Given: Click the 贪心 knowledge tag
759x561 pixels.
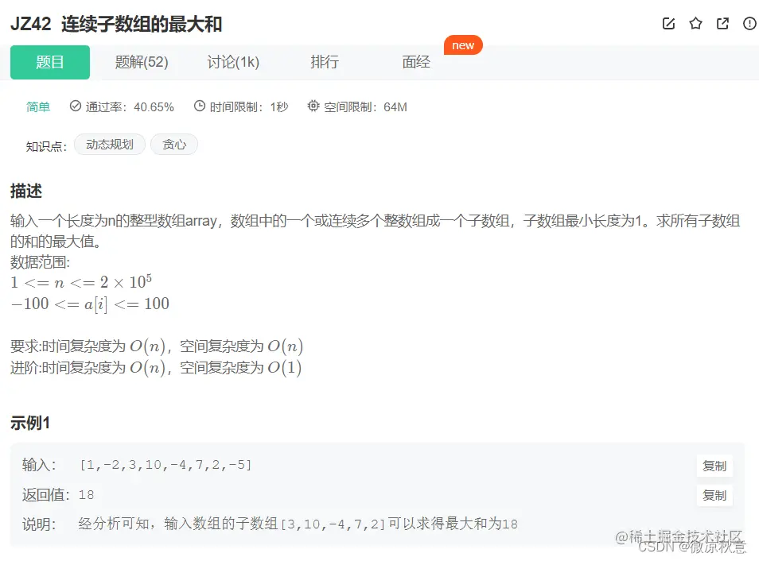Looking at the screenshot, I should click(x=173, y=145).
